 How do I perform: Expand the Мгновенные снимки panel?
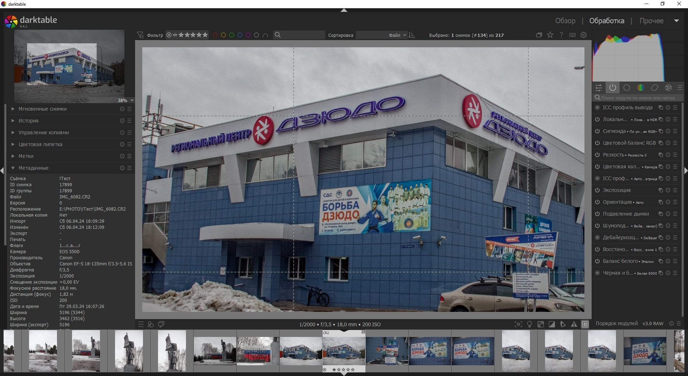pos(13,109)
